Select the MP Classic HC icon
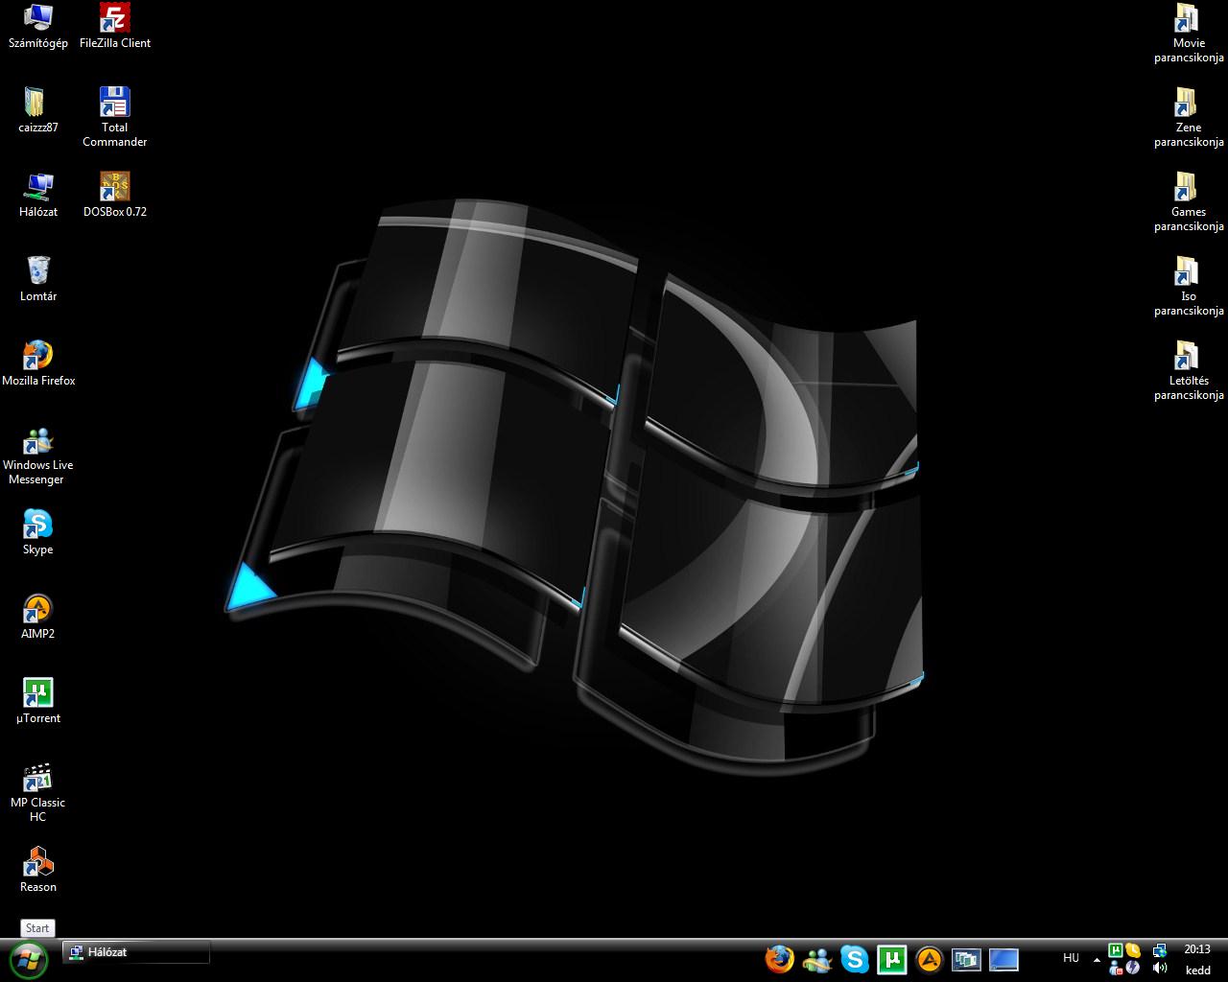The width and height of the screenshot is (1228, 982). pos(38,792)
